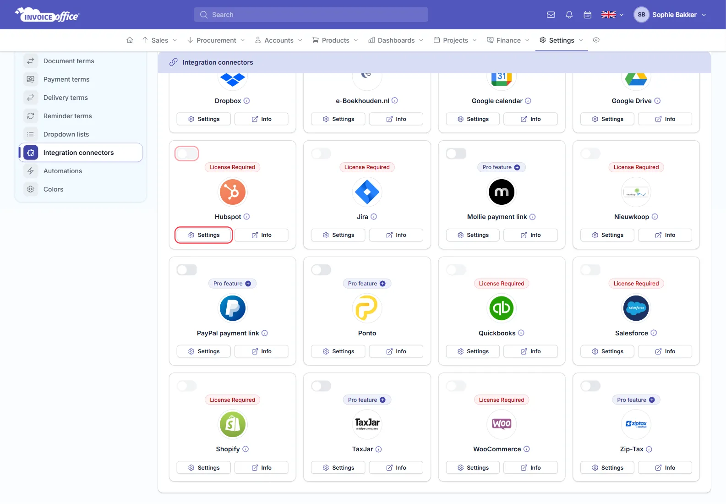Image resolution: width=726 pixels, height=504 pixels.
Task: Toggle the Mollie payment link connector
Action: click(456, 153)
